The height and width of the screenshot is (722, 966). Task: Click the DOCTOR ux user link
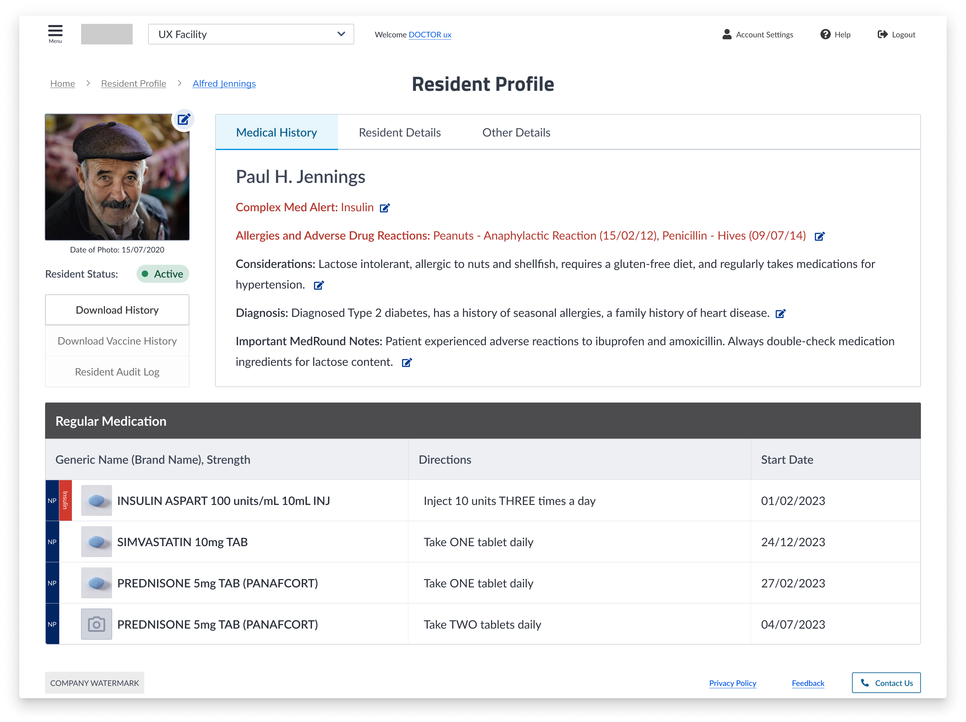pos(430,34)
